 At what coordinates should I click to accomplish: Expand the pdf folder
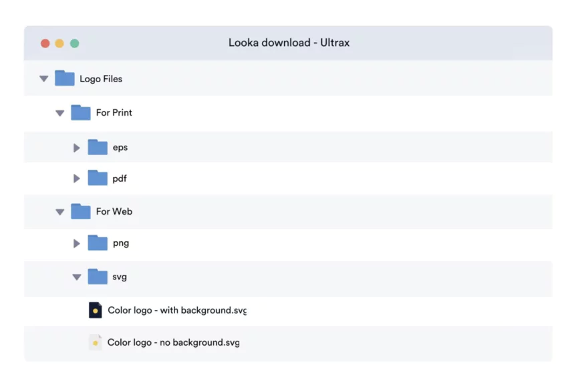76,178
